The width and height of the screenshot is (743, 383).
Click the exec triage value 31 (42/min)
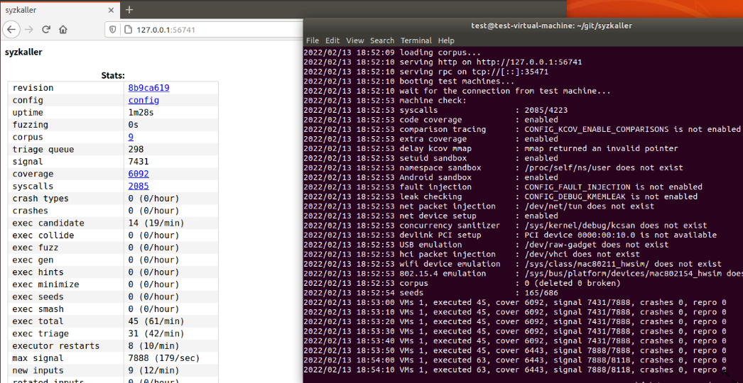coord(156,334)
